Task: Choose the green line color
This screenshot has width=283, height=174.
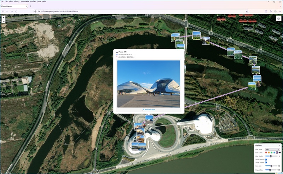Action: 272,153
